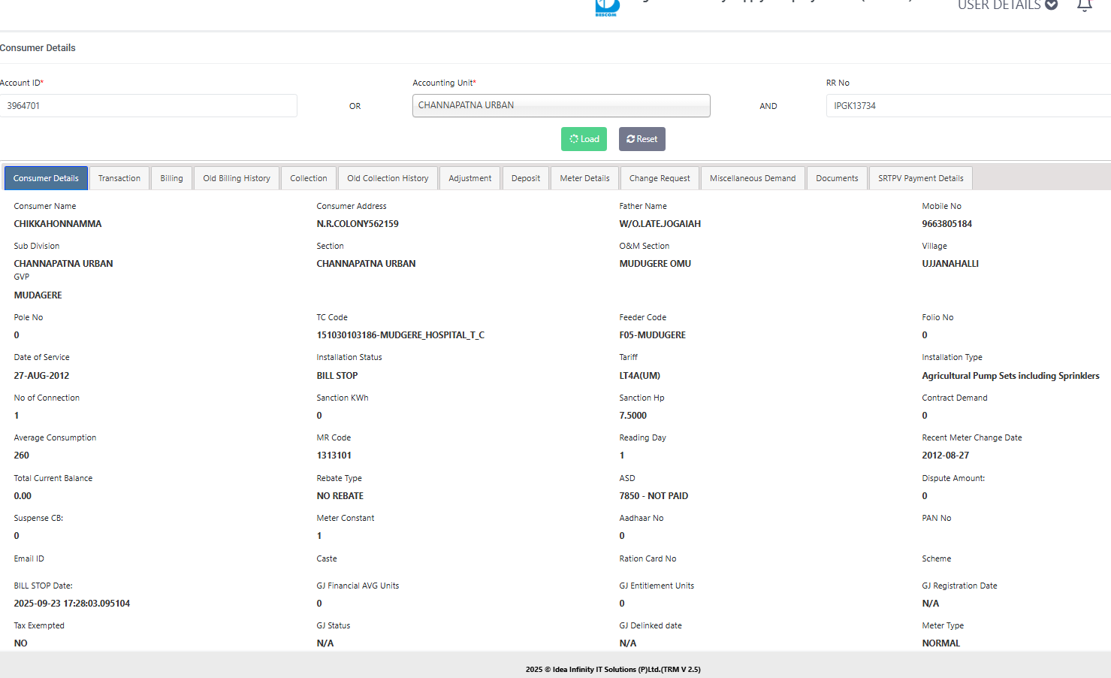
Task: Open the Meter Details tab
Action: coord(584,178)
